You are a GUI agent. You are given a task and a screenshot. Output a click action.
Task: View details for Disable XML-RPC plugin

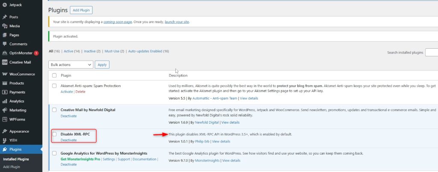(221, 142)
